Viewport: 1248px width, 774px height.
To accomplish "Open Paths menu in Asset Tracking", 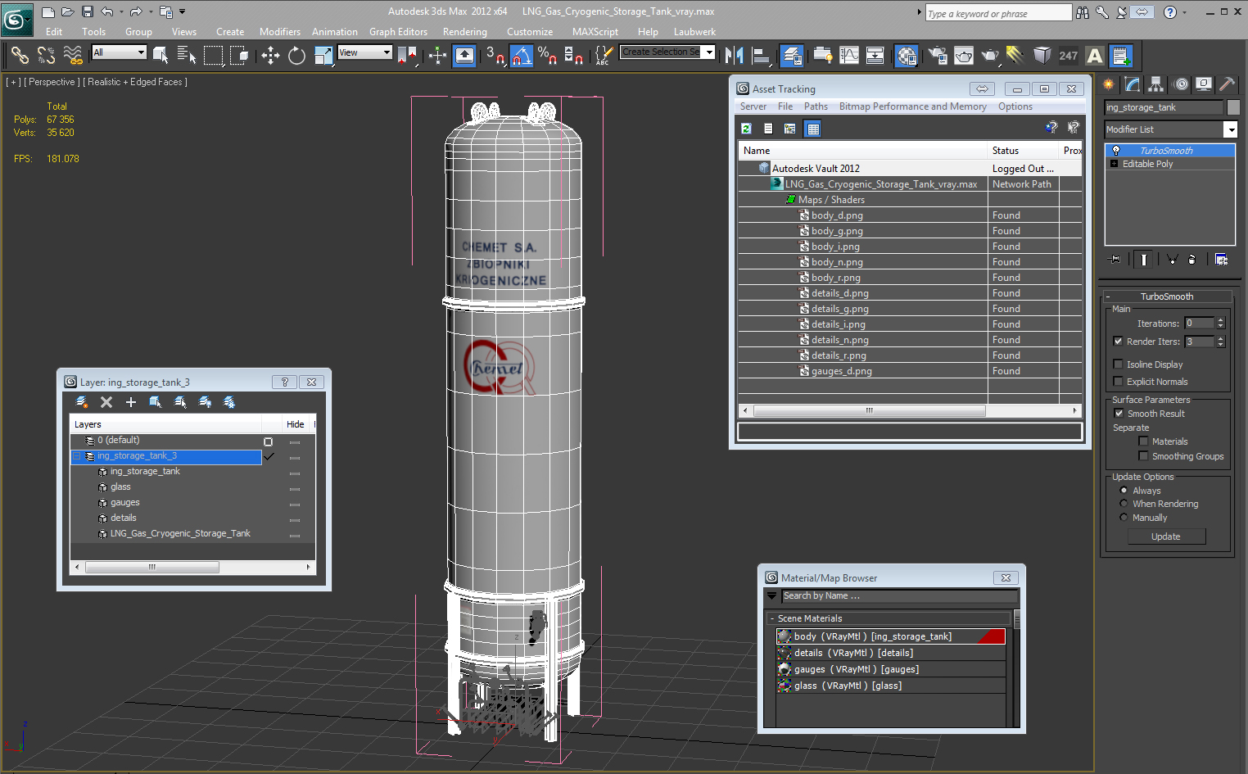I will [816, 106].
